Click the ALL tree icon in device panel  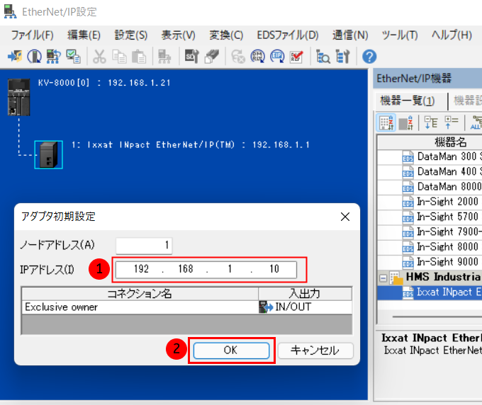[x=476, y=122]
